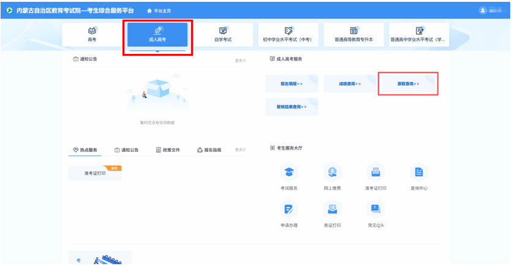
Task: Switch to the 高考 exam tab
Action: point(92,34)
